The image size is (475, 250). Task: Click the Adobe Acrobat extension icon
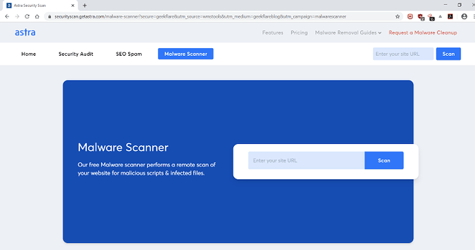[450, 17]
